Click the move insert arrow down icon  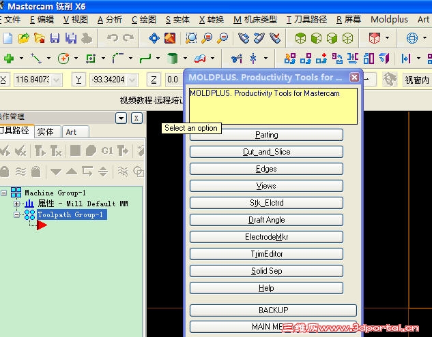pos(56,172)
